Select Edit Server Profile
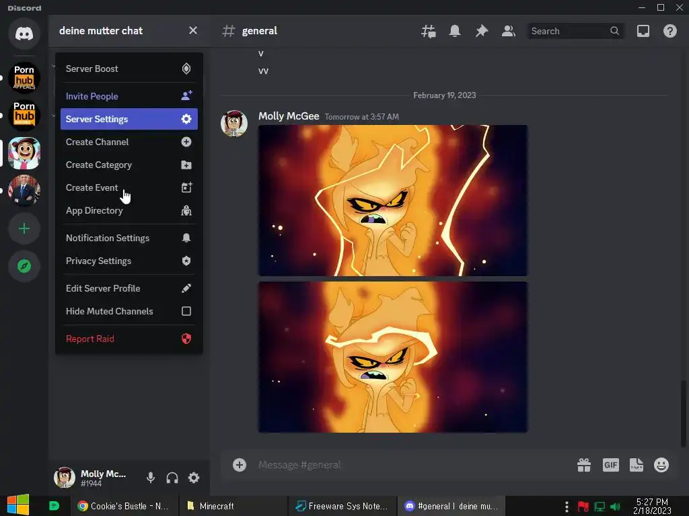 (x=129, y=288)
